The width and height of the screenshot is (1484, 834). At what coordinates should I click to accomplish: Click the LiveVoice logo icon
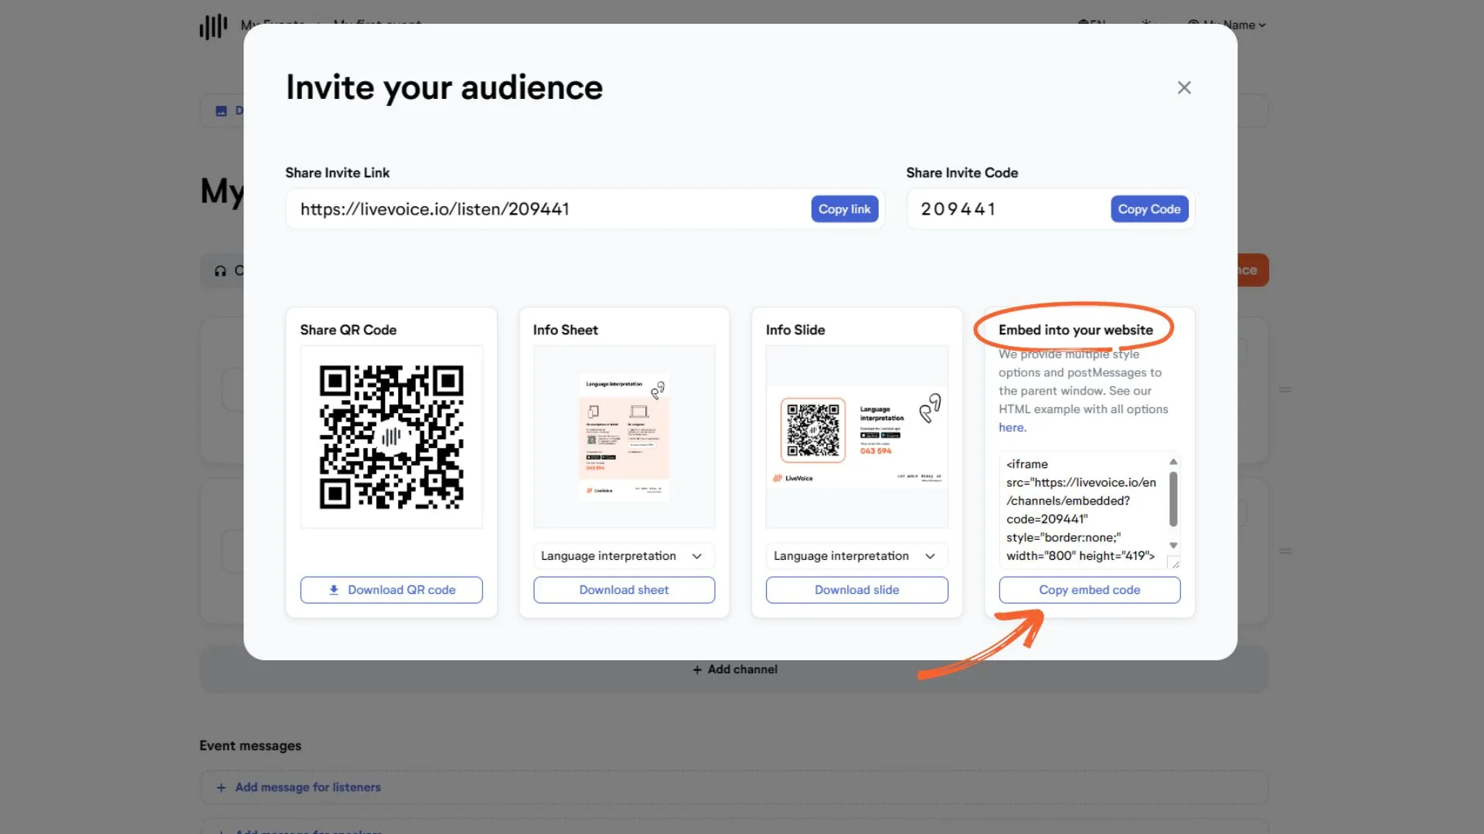coord(213,25)
